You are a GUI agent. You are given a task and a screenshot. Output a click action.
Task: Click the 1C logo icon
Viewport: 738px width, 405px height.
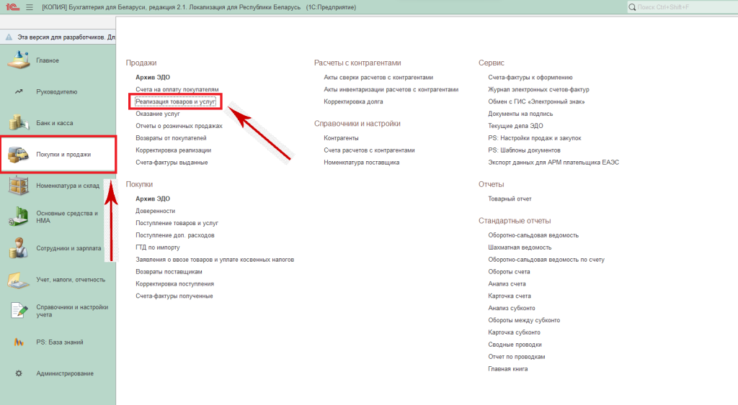[12, 7]
